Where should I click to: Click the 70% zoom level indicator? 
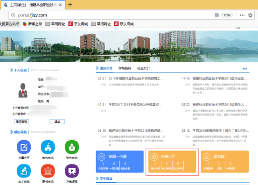click(x=227, y=15)
